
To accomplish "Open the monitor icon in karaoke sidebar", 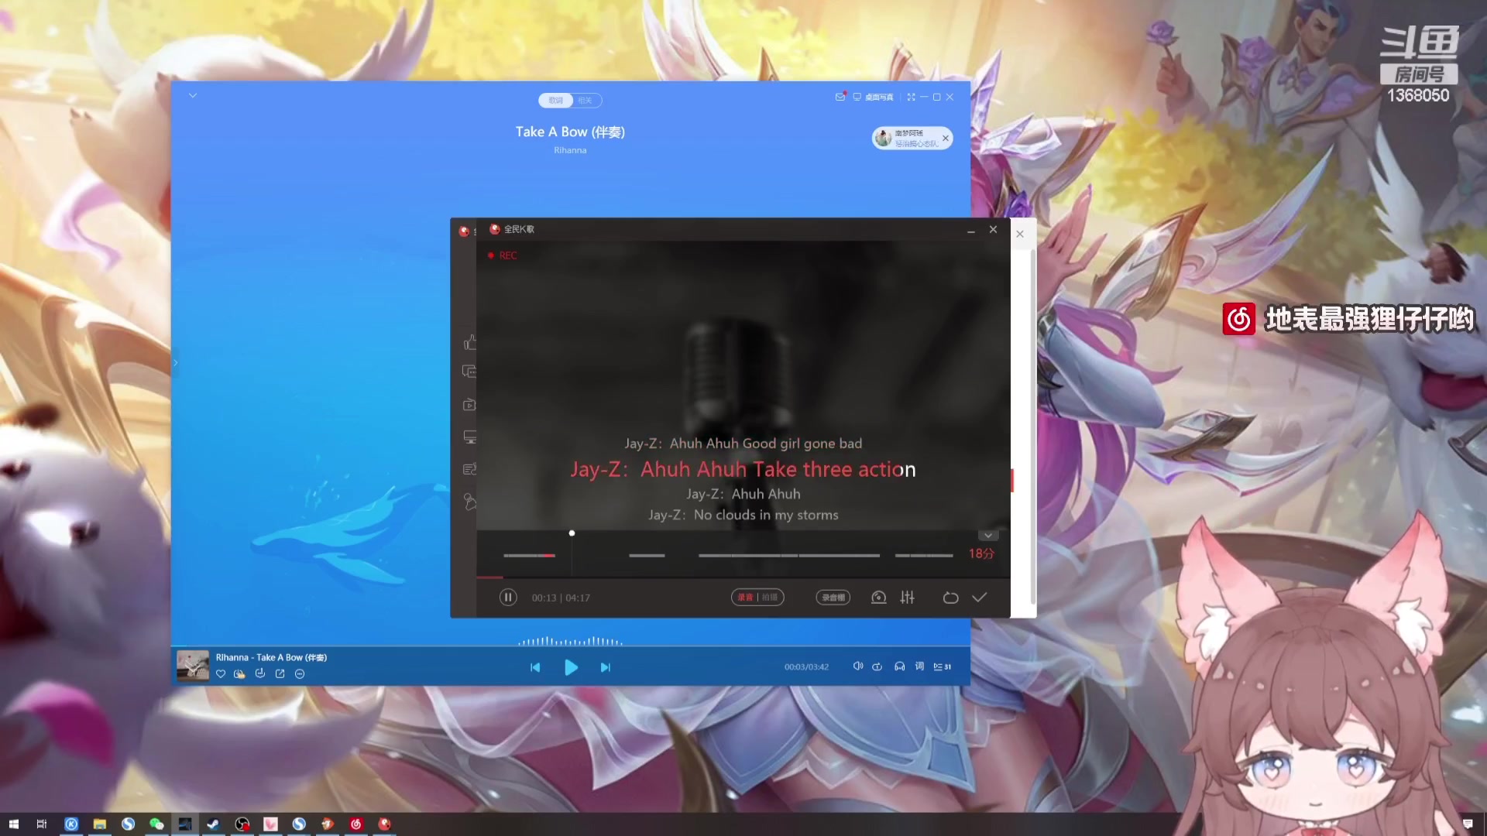I will point(469,437).
